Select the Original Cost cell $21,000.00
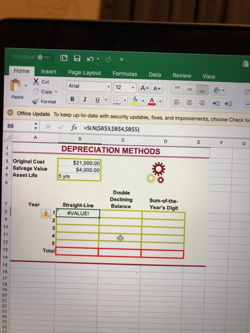Screen dimensions: 250x333 click(79, 163)
